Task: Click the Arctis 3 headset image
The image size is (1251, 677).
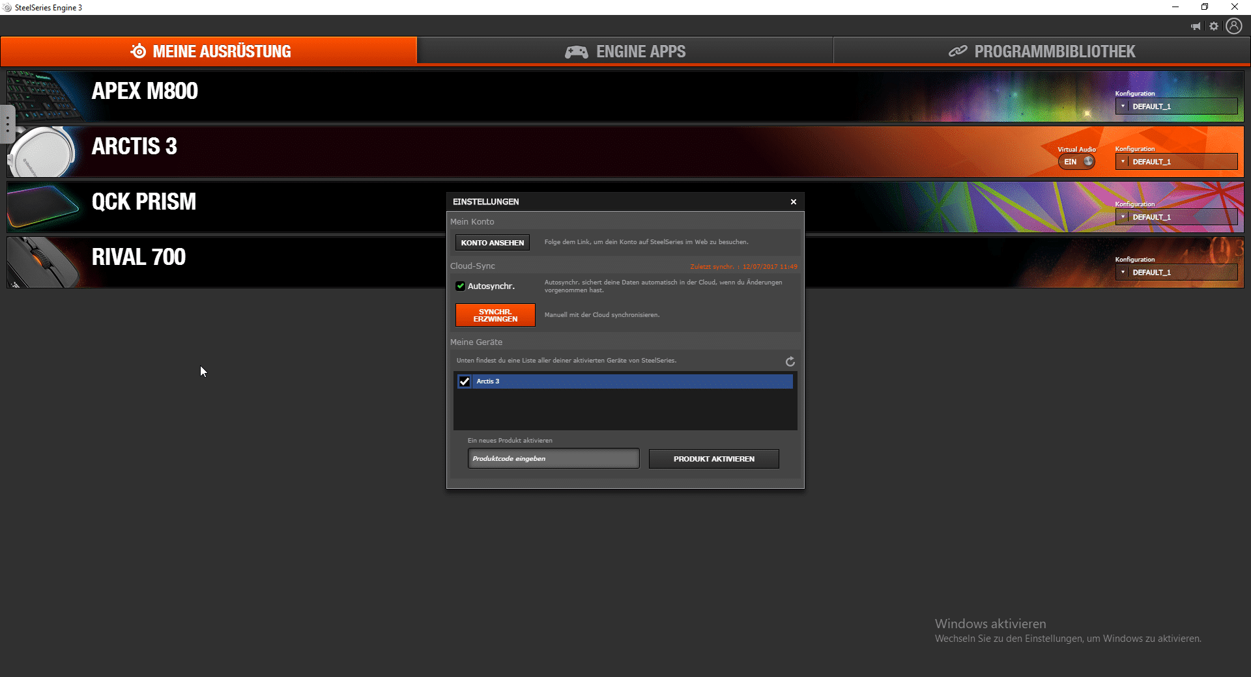Action: coord(43,152)
